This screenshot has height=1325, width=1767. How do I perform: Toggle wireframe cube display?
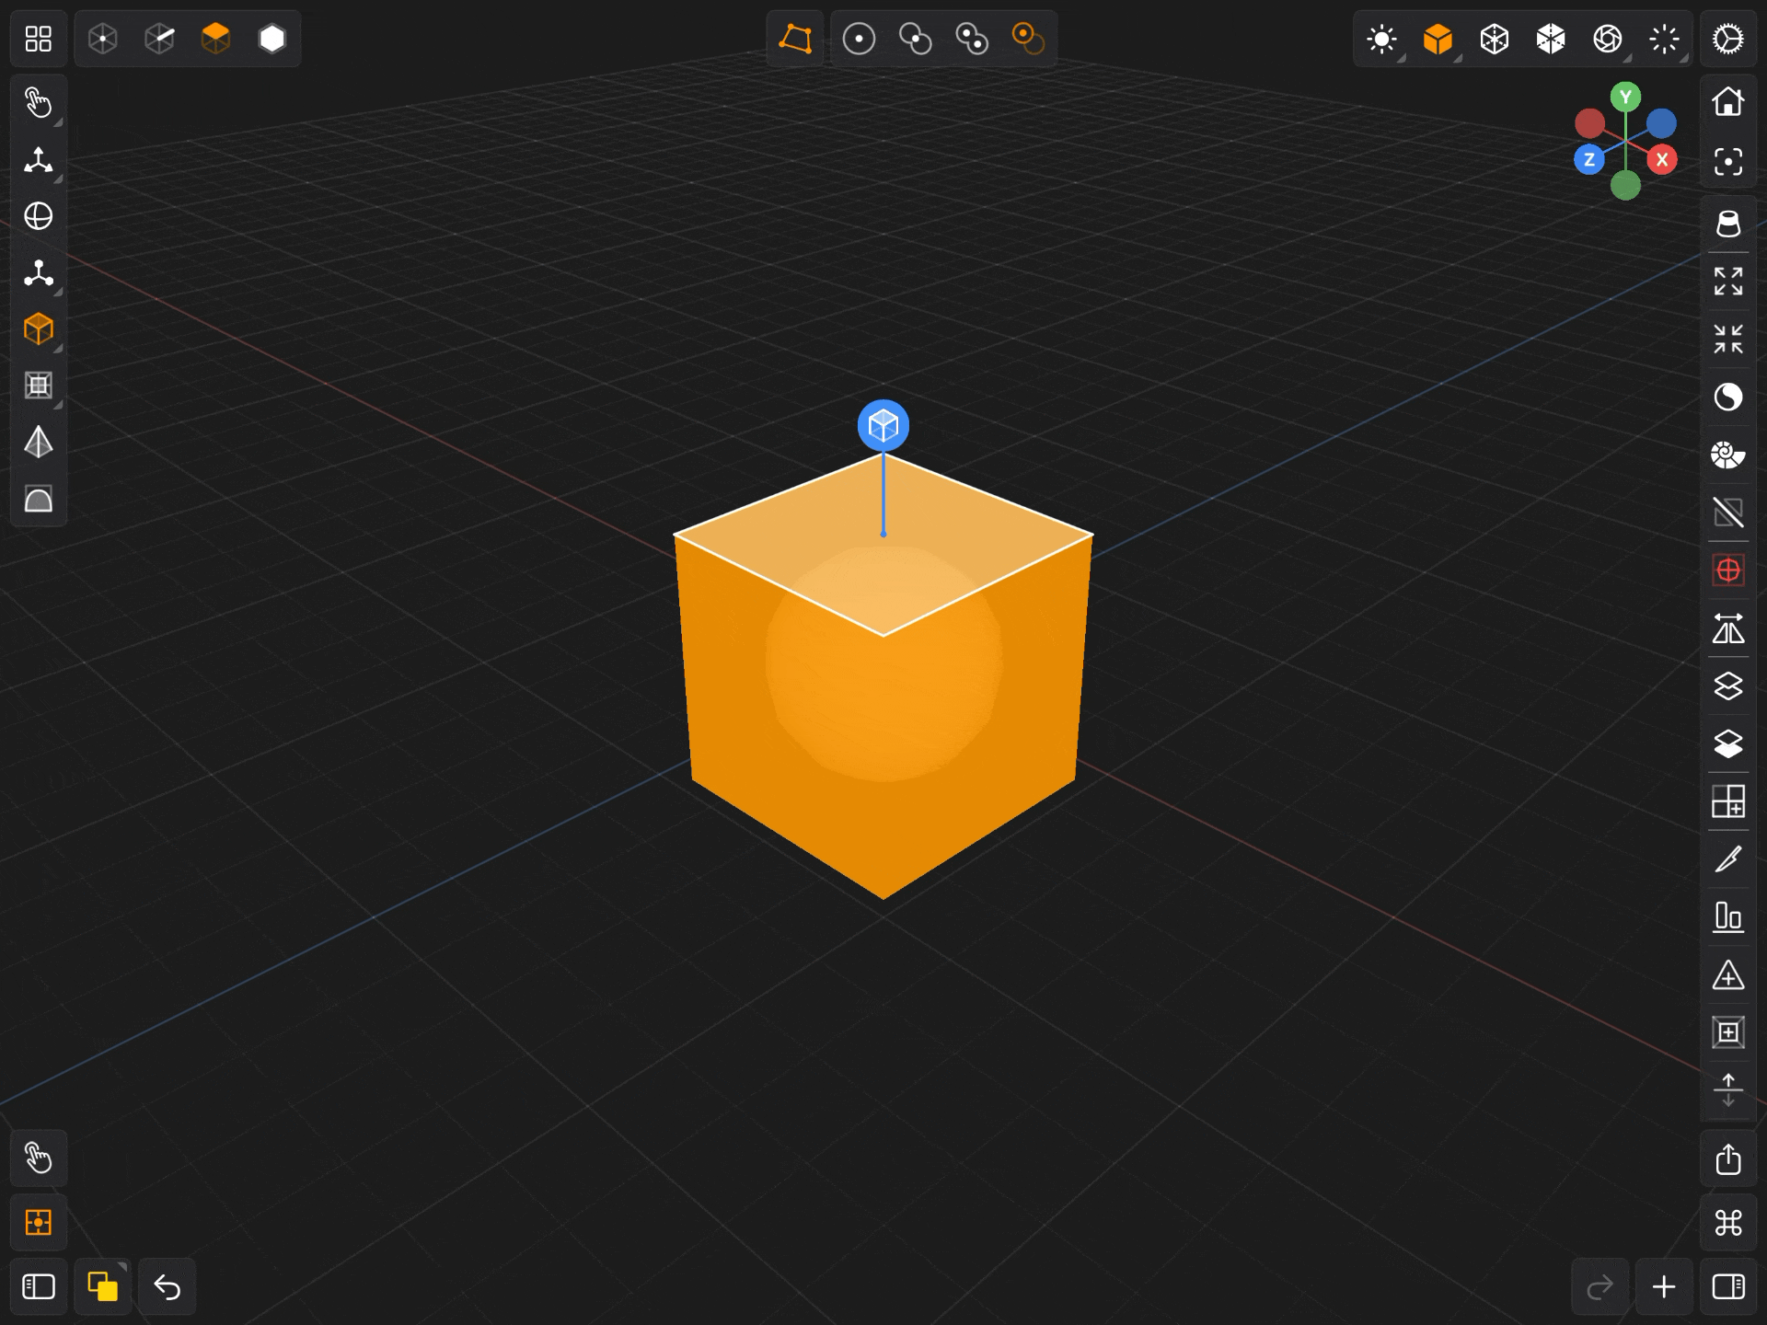pos(1495,39)
